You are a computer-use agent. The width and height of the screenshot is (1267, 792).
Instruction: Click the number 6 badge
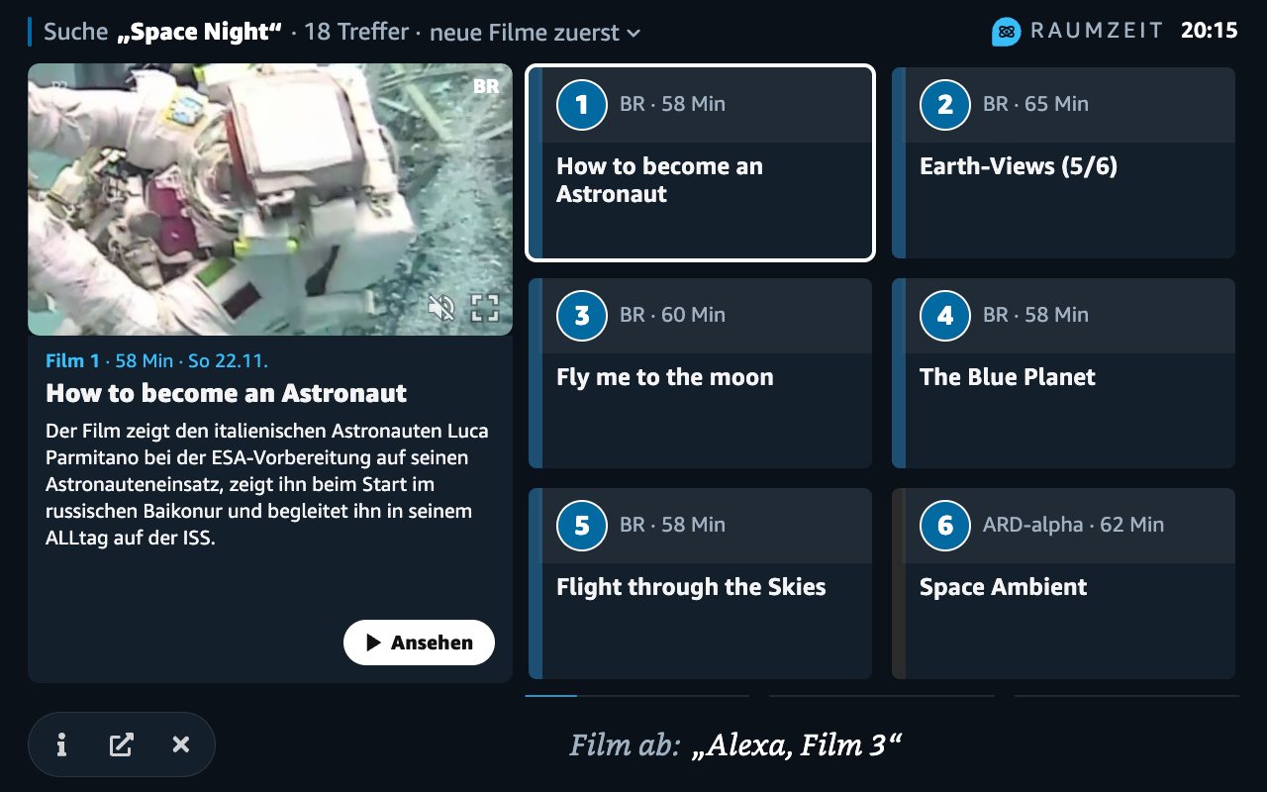click(x=944, y=525)
